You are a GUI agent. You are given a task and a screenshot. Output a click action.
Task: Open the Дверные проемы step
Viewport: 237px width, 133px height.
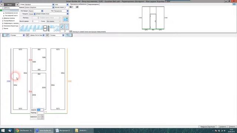click(x=9, y=18)
